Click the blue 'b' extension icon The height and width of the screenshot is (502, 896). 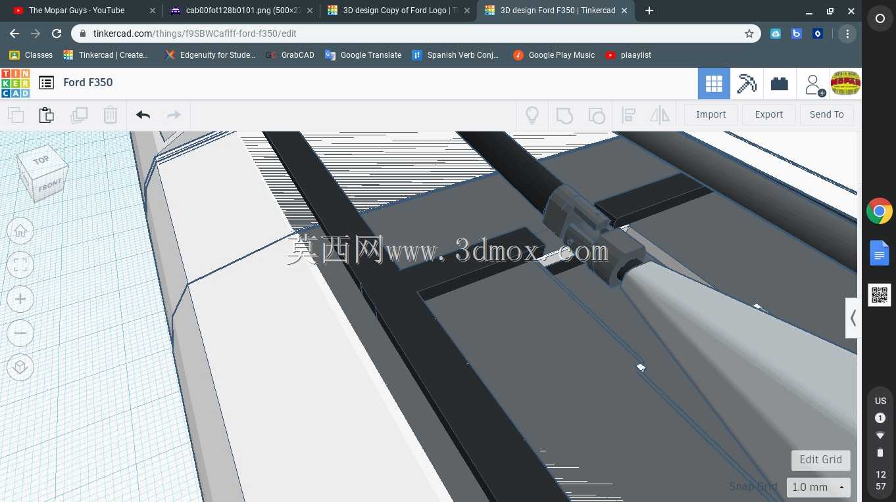tap(797, 34)
